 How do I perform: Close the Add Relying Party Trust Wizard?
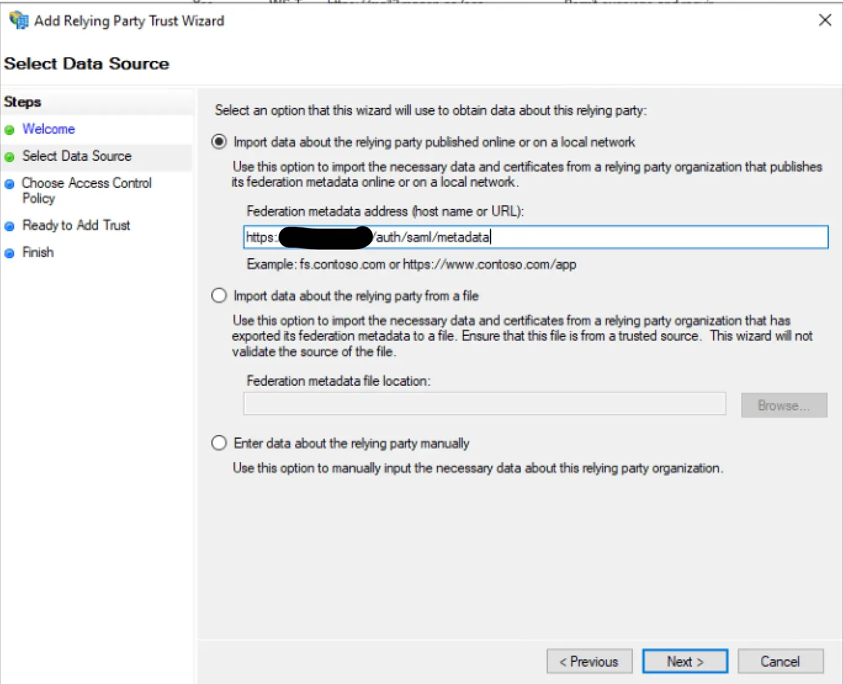pyautogui.click(x=825, y=20)
